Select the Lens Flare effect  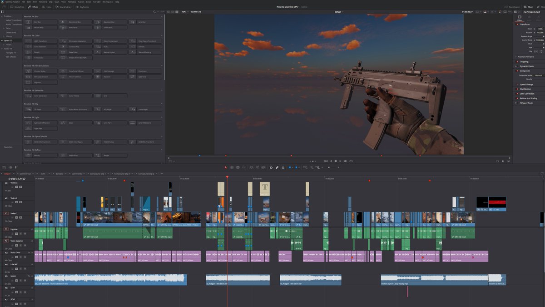click(x=110, y=123)
